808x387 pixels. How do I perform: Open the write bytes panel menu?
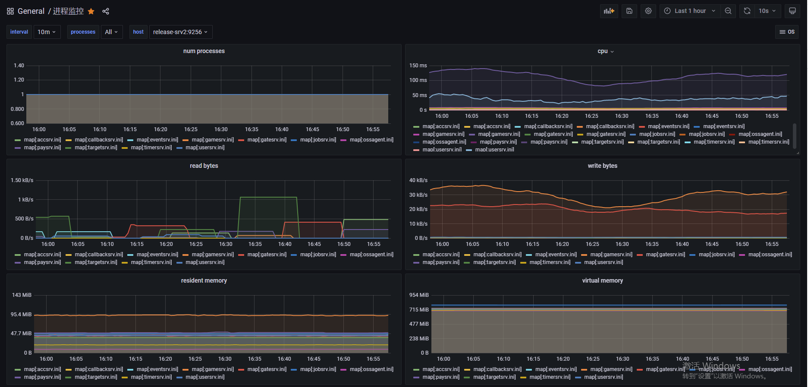(602, 166)
